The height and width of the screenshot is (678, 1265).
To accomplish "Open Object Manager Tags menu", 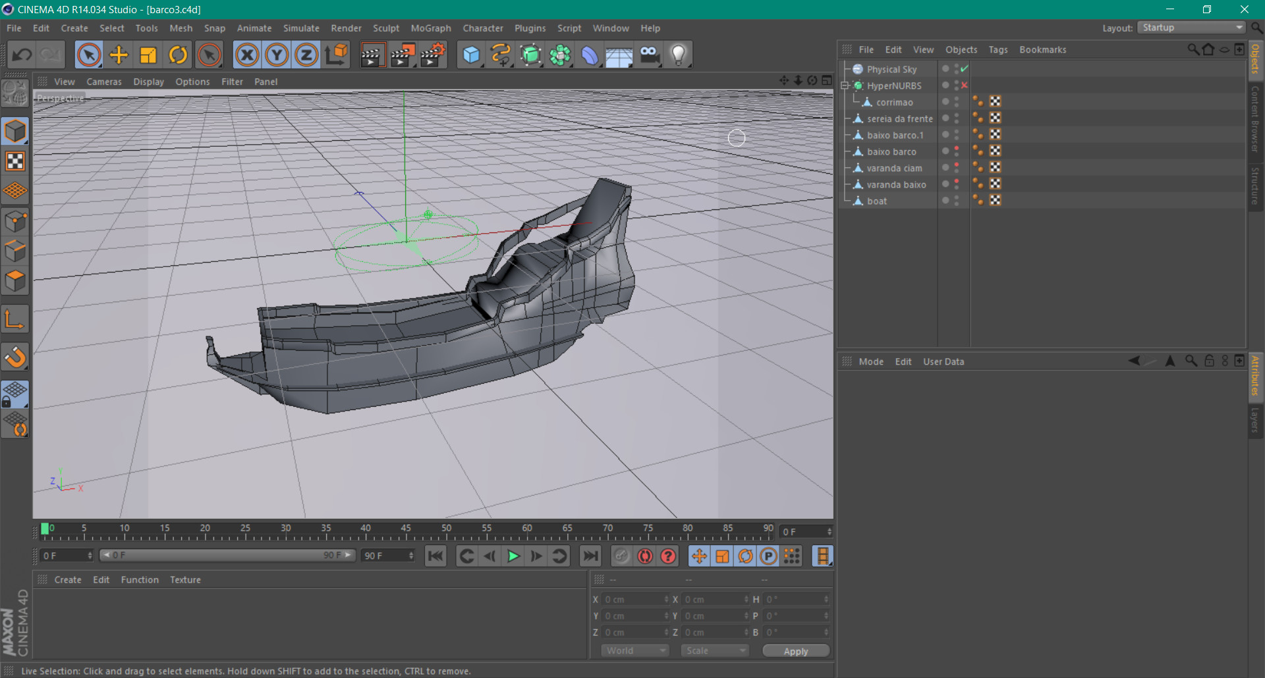I will point(998,49).
